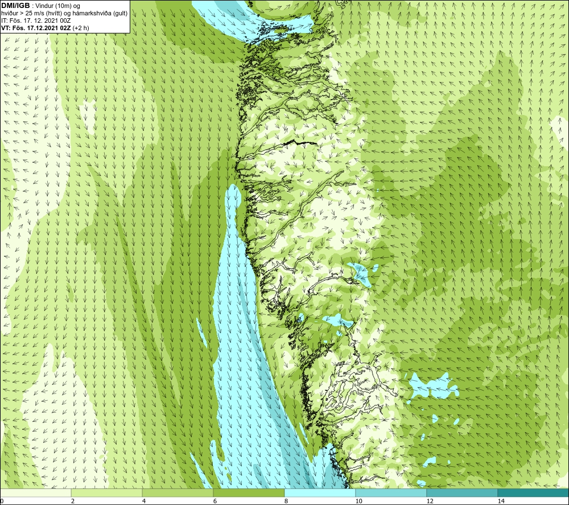Click the darkest teal swatch above 14 m/s
The height and width of the screenshot is (505, 569).
(x=534, y=492)
